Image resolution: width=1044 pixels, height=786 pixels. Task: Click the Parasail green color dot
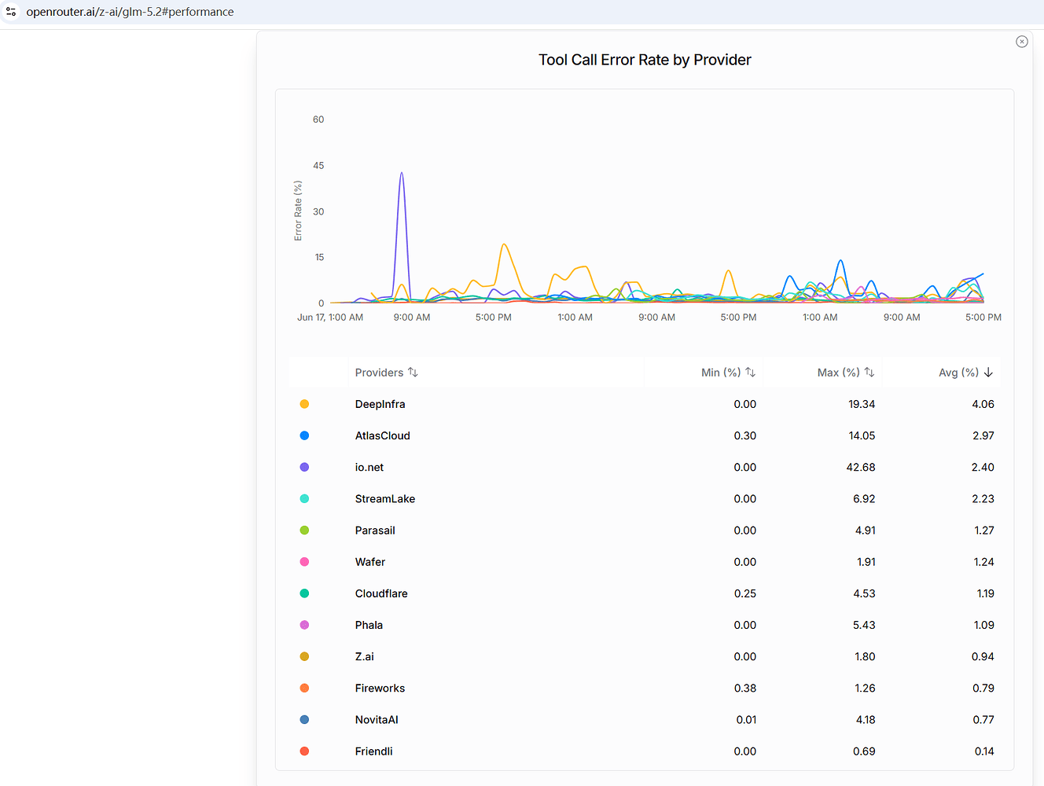304,531
